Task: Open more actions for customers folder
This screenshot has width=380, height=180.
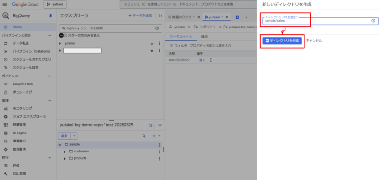Action: [x=159, y=152]
